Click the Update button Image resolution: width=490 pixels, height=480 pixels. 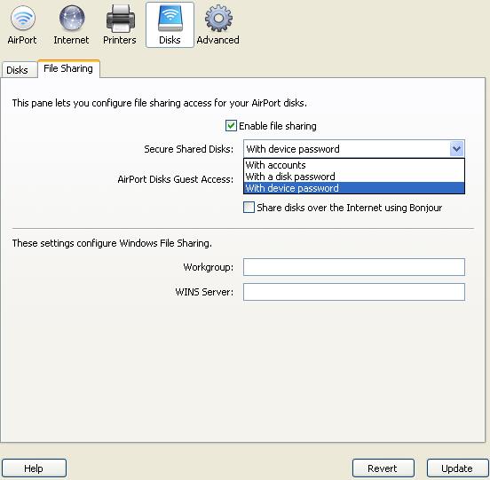[457, 468]
